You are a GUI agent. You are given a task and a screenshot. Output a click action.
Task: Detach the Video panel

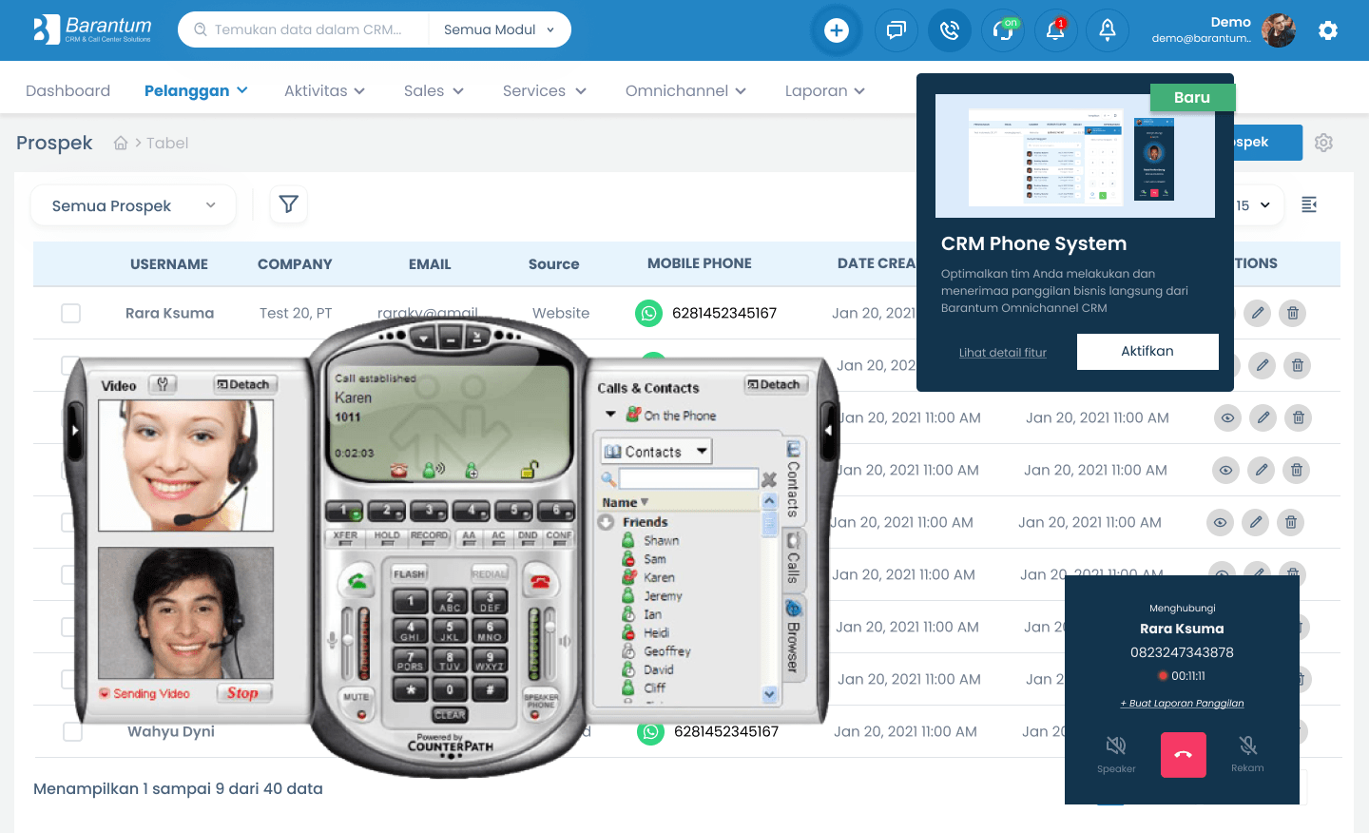click(x=244, y=384)
